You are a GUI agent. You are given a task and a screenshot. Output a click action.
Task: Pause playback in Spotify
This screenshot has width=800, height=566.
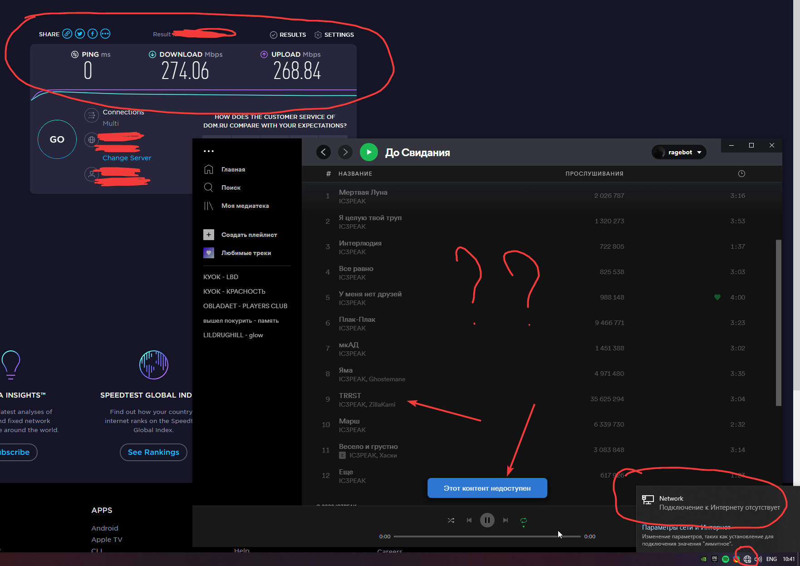point(487,520)
